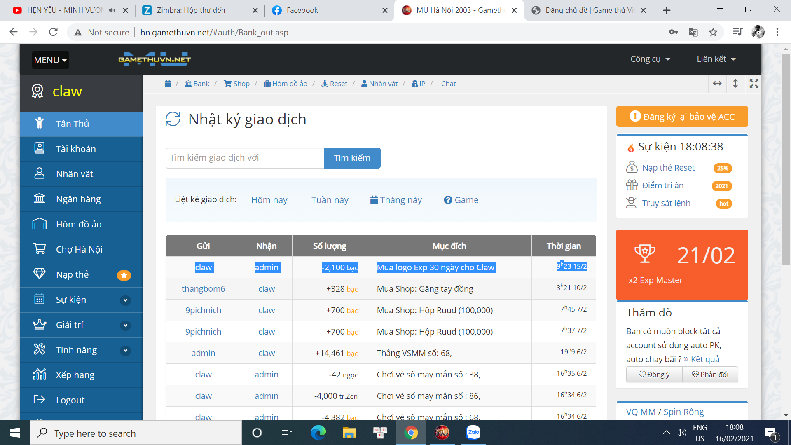Viewport: 791px width, 445px height.
Task: Click the refresh icon beside Nhật ký giao dịch
Action: pos(173,119)
